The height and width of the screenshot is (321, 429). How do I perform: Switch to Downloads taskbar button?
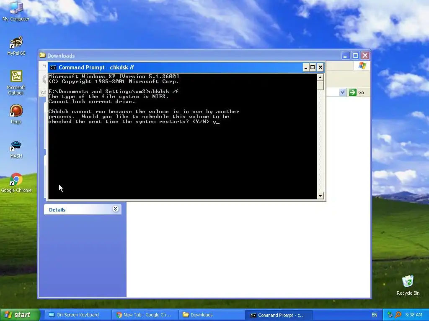pos(212,315)
